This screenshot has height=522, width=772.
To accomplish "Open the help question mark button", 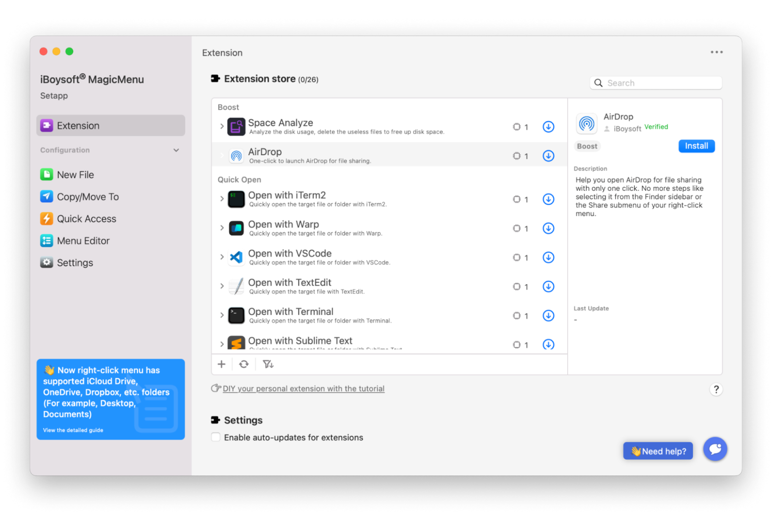I will [x=716, y=390].
